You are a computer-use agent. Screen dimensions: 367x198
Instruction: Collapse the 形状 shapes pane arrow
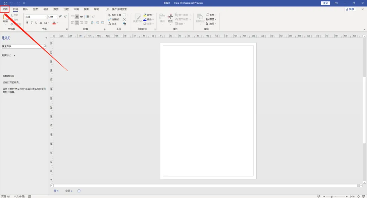(46, 38)
